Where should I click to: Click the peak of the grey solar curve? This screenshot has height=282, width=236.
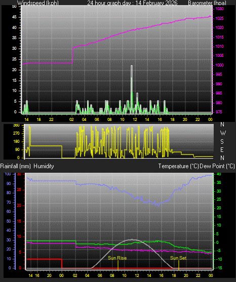click(132, 240)
